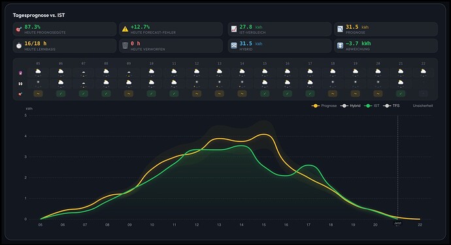
Task: Click the yellow tilde badge for hour 09
Action: [x=129, y=94]
